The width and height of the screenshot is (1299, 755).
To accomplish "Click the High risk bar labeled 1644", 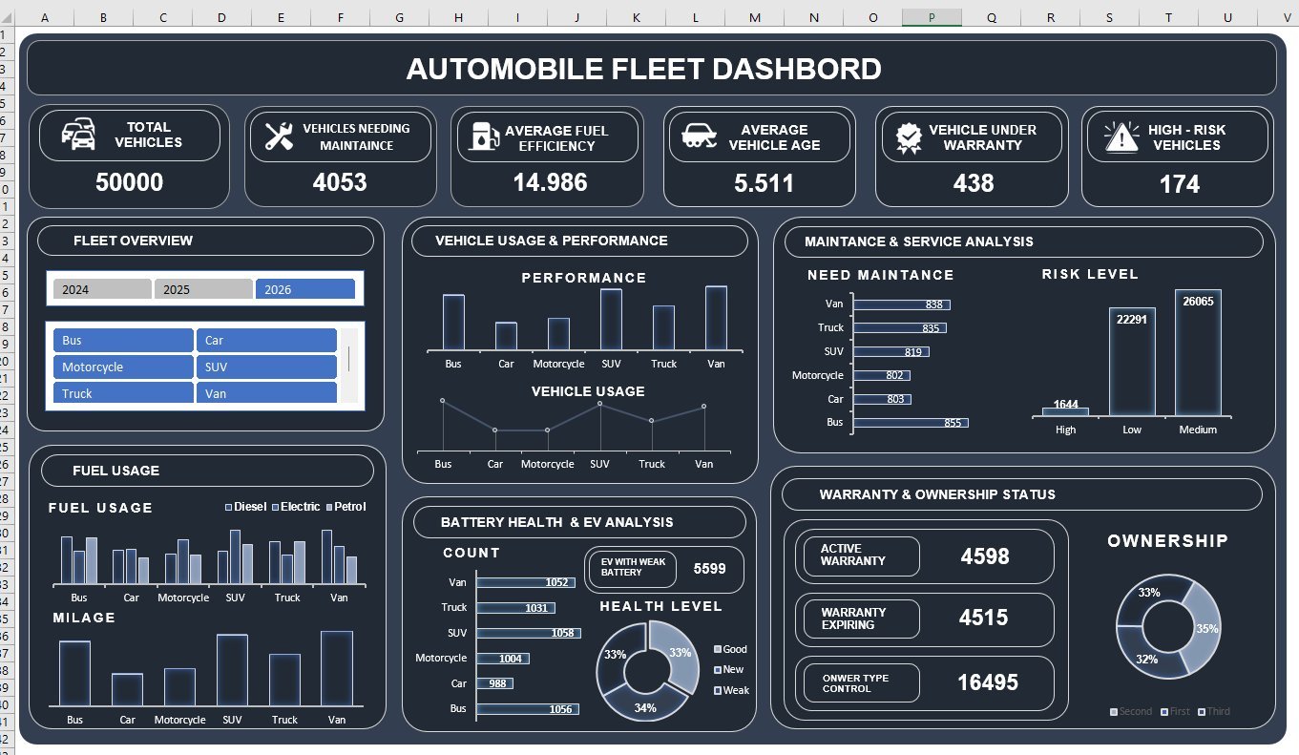I will 1066,412.
